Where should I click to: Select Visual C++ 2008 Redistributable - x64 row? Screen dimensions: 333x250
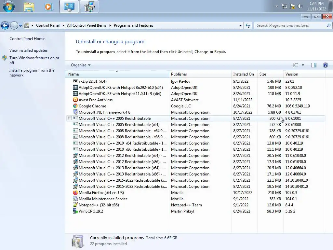click(x=195, y=131)
